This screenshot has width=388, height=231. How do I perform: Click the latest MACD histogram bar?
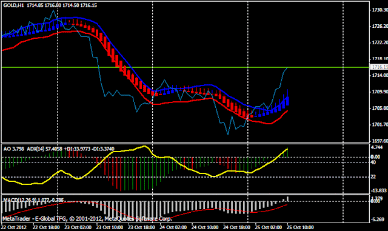(287, 199)
